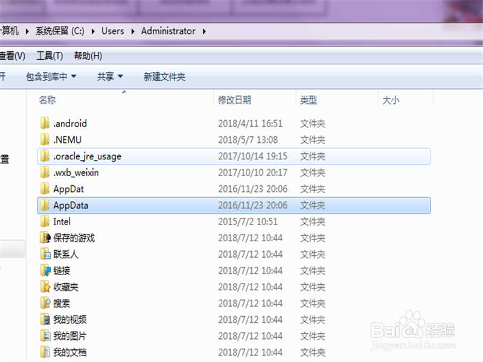Click the Intel folder icon
Viewport: 483px width, 362px height.
45,221
